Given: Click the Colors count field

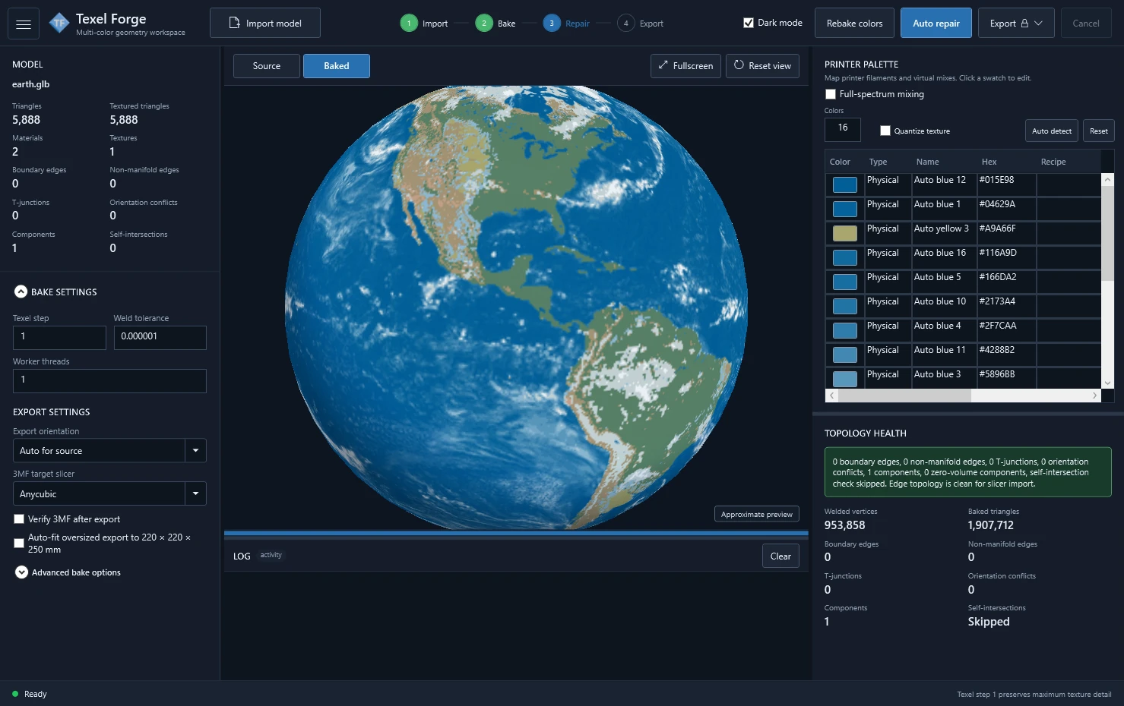Looking at the screenshot, I should coord(843,130).
